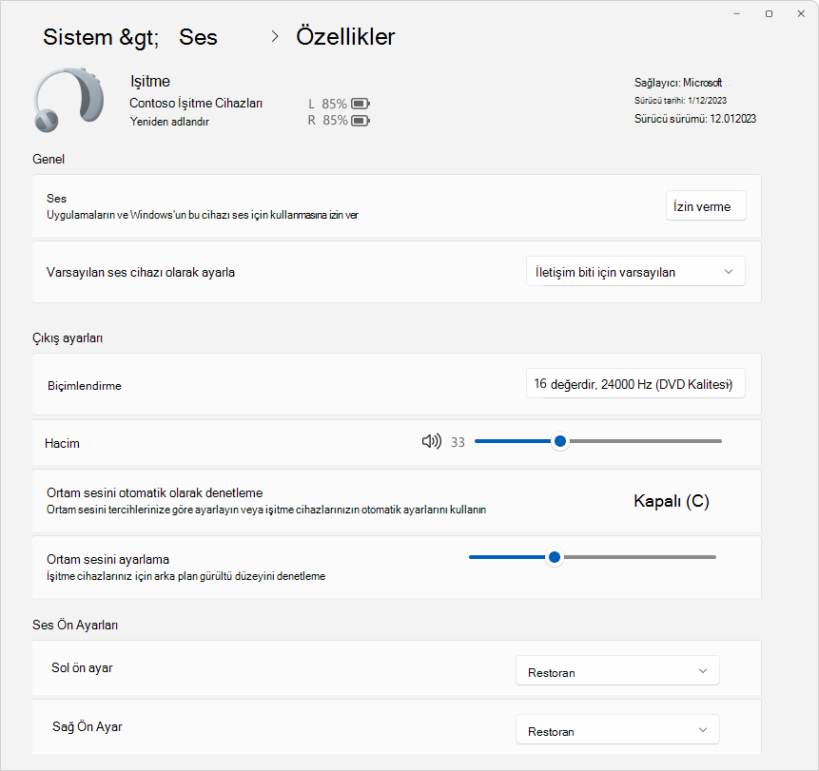Click the left battery level icon
Viewport: 819px width, 771px height.
[x=361, y=104]
